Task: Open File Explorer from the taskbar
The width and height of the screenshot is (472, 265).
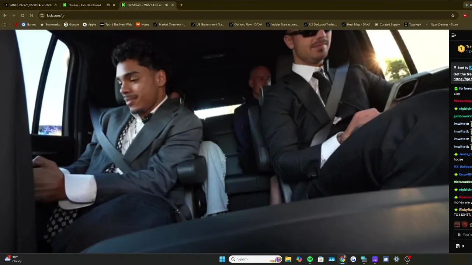Action: pyautogui.click(x=288, y=259)
